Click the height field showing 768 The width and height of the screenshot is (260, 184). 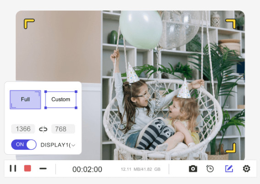tap(63, 129)
